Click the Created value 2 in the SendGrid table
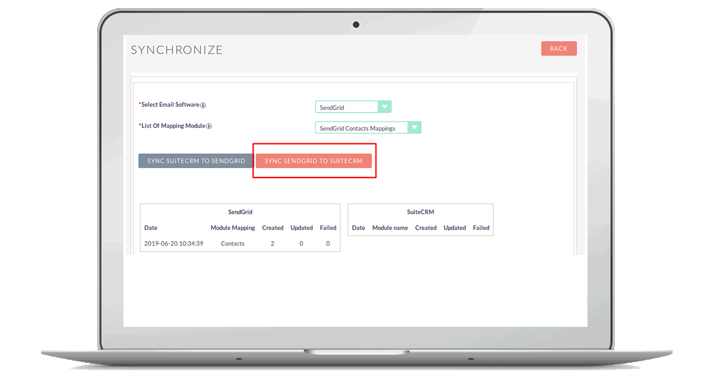 [272, 243]
